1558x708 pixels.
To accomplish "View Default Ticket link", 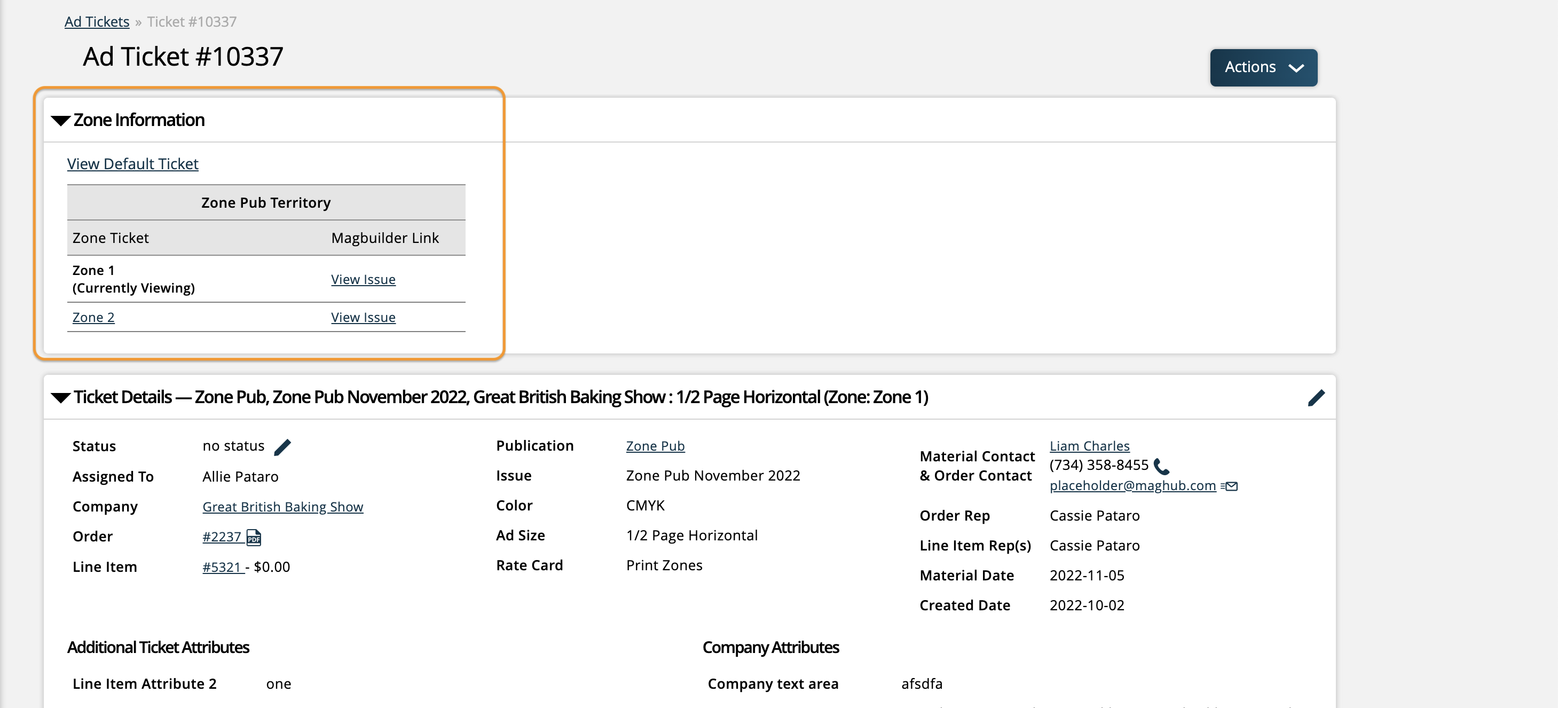I will (132, 163).
